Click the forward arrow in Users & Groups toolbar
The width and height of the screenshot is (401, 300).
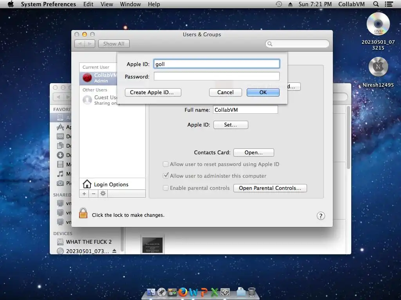tap(90, 44)
